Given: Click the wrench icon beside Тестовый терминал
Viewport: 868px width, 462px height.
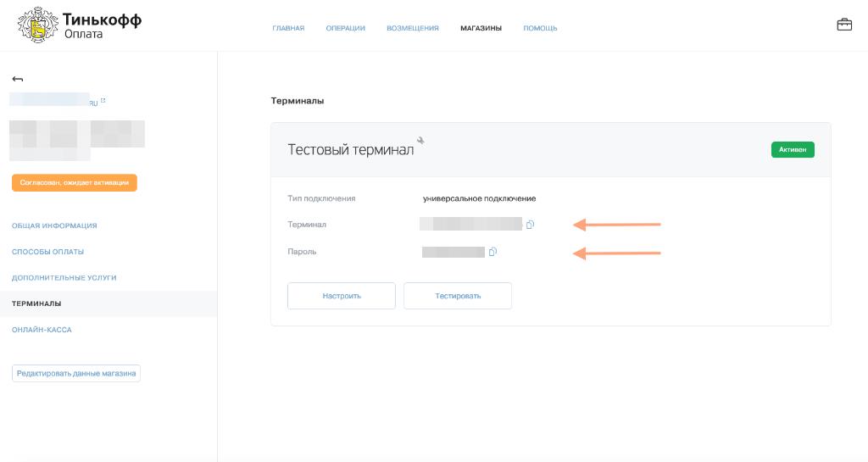Looking at the screenshot, I should tap(420, 141).
